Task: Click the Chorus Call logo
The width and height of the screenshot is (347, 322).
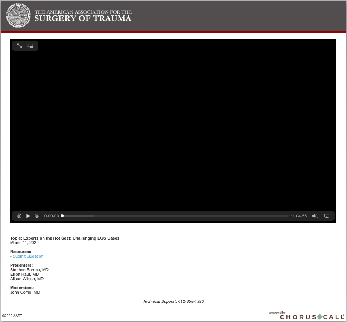Action: pos(312,317)
